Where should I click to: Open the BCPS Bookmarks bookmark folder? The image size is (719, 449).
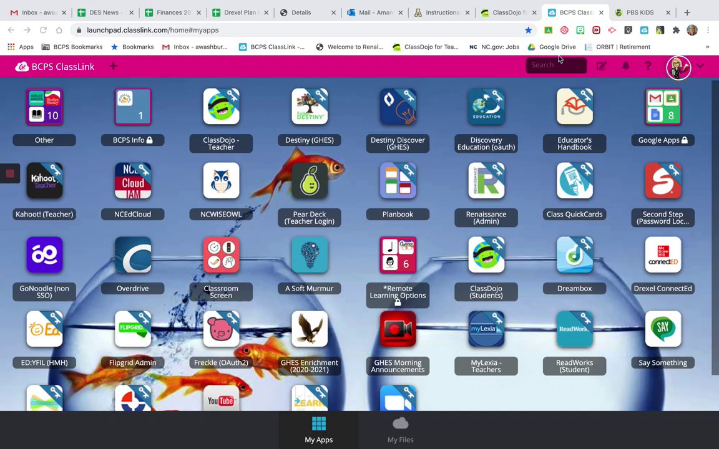(x=72, y=47)
